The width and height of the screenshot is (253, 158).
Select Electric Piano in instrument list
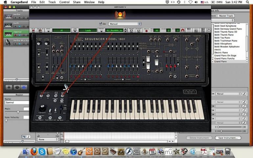click(x=221, y=53)
